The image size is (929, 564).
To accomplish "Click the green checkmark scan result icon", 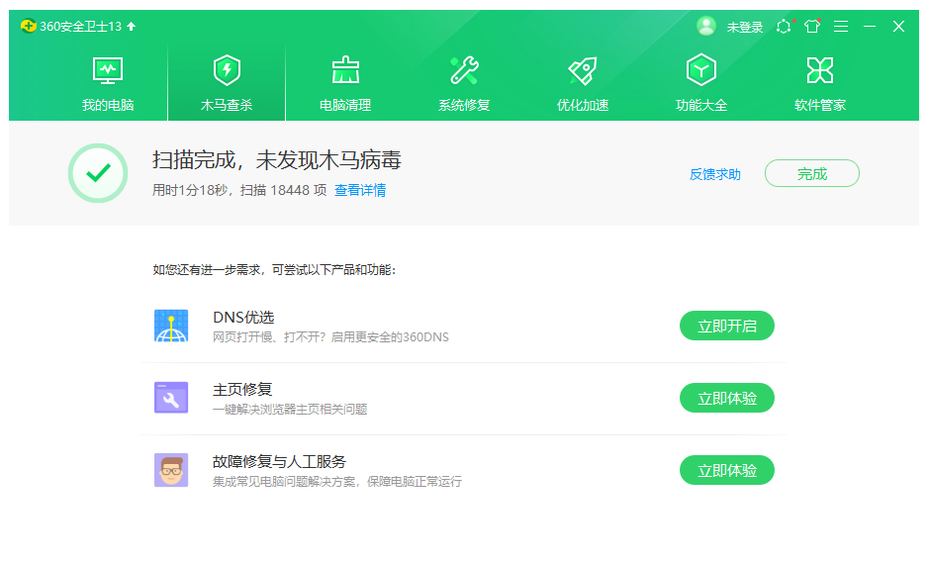I will click(x=98, y=173).
